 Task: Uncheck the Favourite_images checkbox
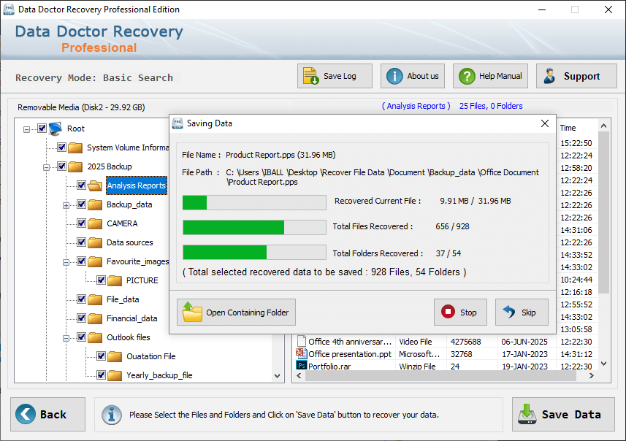(81, 261)
